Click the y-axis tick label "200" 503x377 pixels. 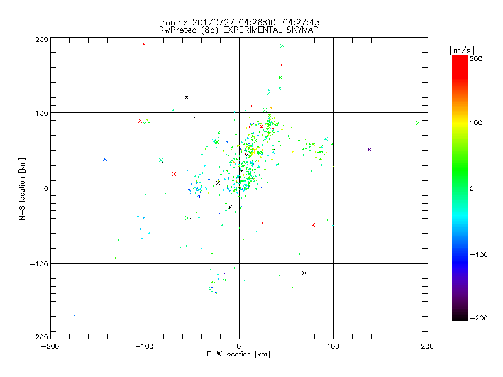[x=41, y=40]
